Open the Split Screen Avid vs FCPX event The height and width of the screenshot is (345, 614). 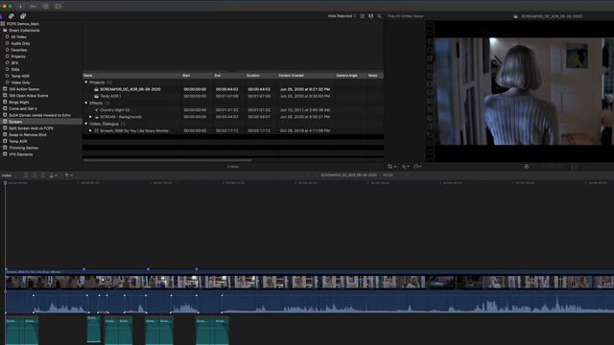pos(31,128)
